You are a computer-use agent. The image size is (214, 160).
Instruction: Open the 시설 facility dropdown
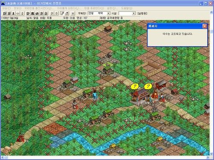(134, 13)
